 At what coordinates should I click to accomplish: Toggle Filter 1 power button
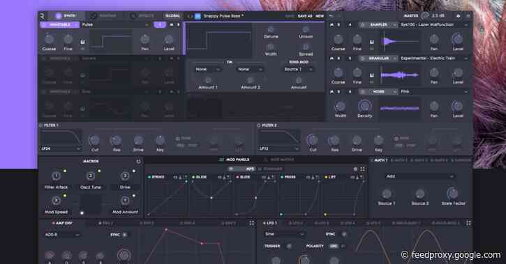click(x=41, y=125)
